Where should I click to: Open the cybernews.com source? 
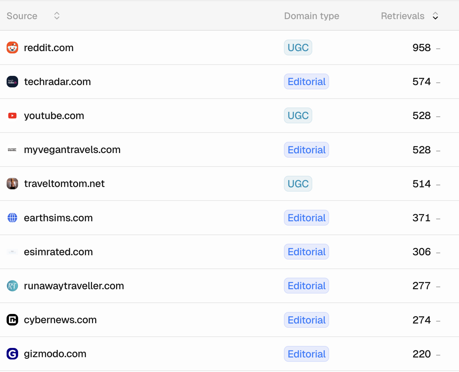coord(60,320)
